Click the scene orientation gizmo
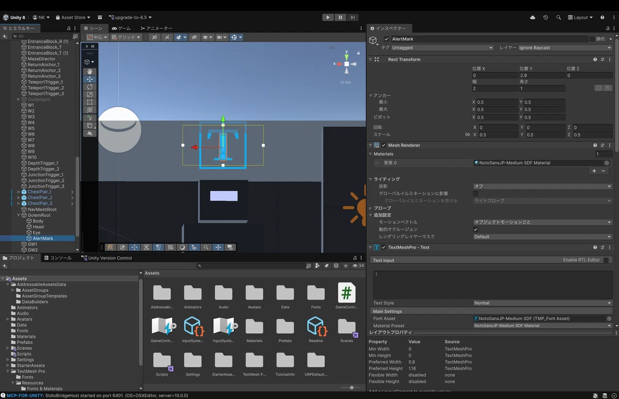619x399 pixels. point(347,63)
